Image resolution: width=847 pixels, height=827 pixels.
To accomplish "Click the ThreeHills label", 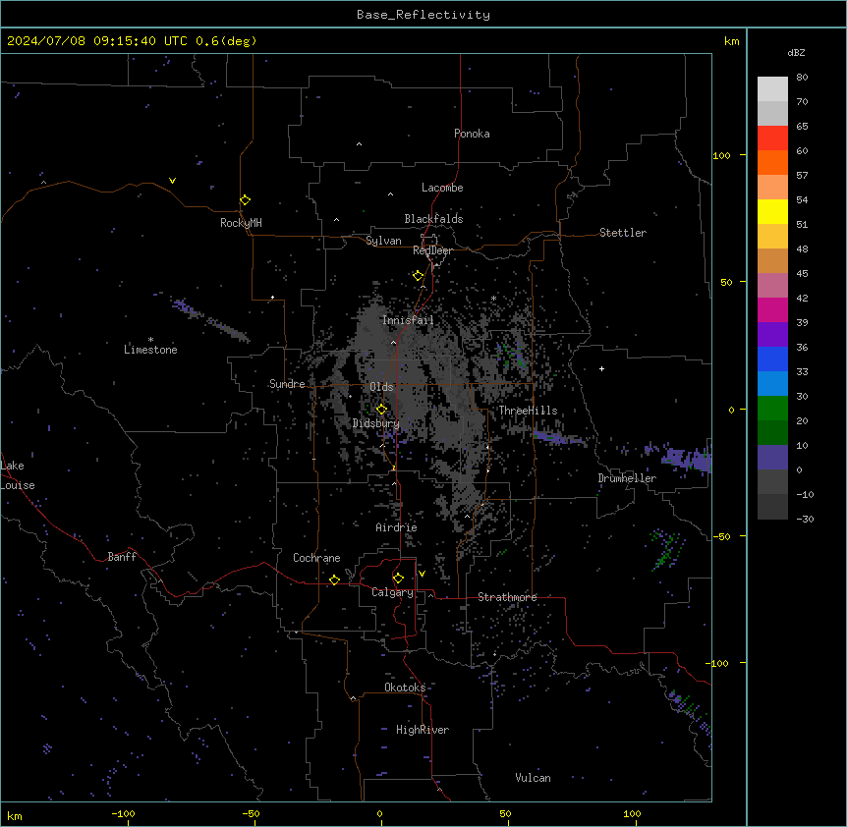I will (528, 411).
